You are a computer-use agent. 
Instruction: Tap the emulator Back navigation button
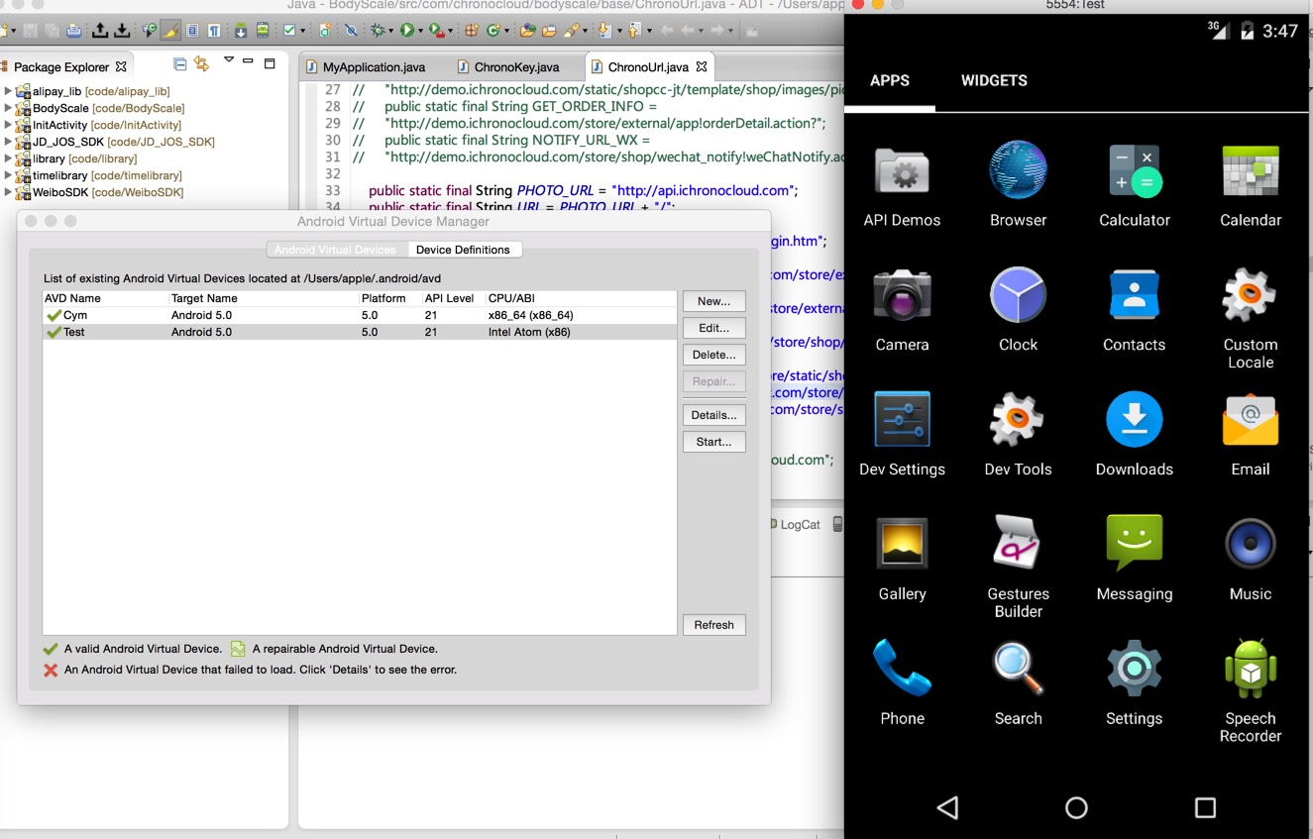coord(947,807)
